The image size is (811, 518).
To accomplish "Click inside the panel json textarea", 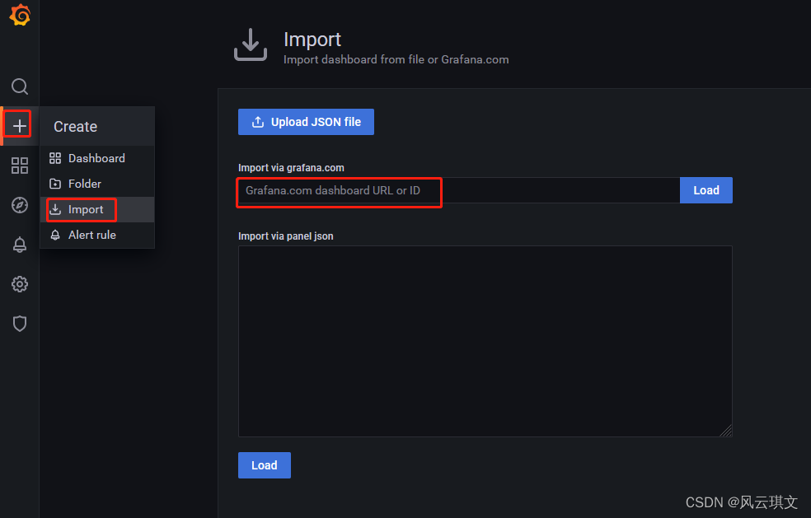I will click(x=485, y=340).
